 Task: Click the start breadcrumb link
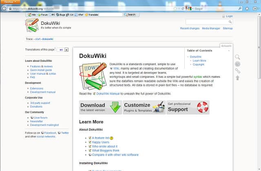click(x=38, y=39)
